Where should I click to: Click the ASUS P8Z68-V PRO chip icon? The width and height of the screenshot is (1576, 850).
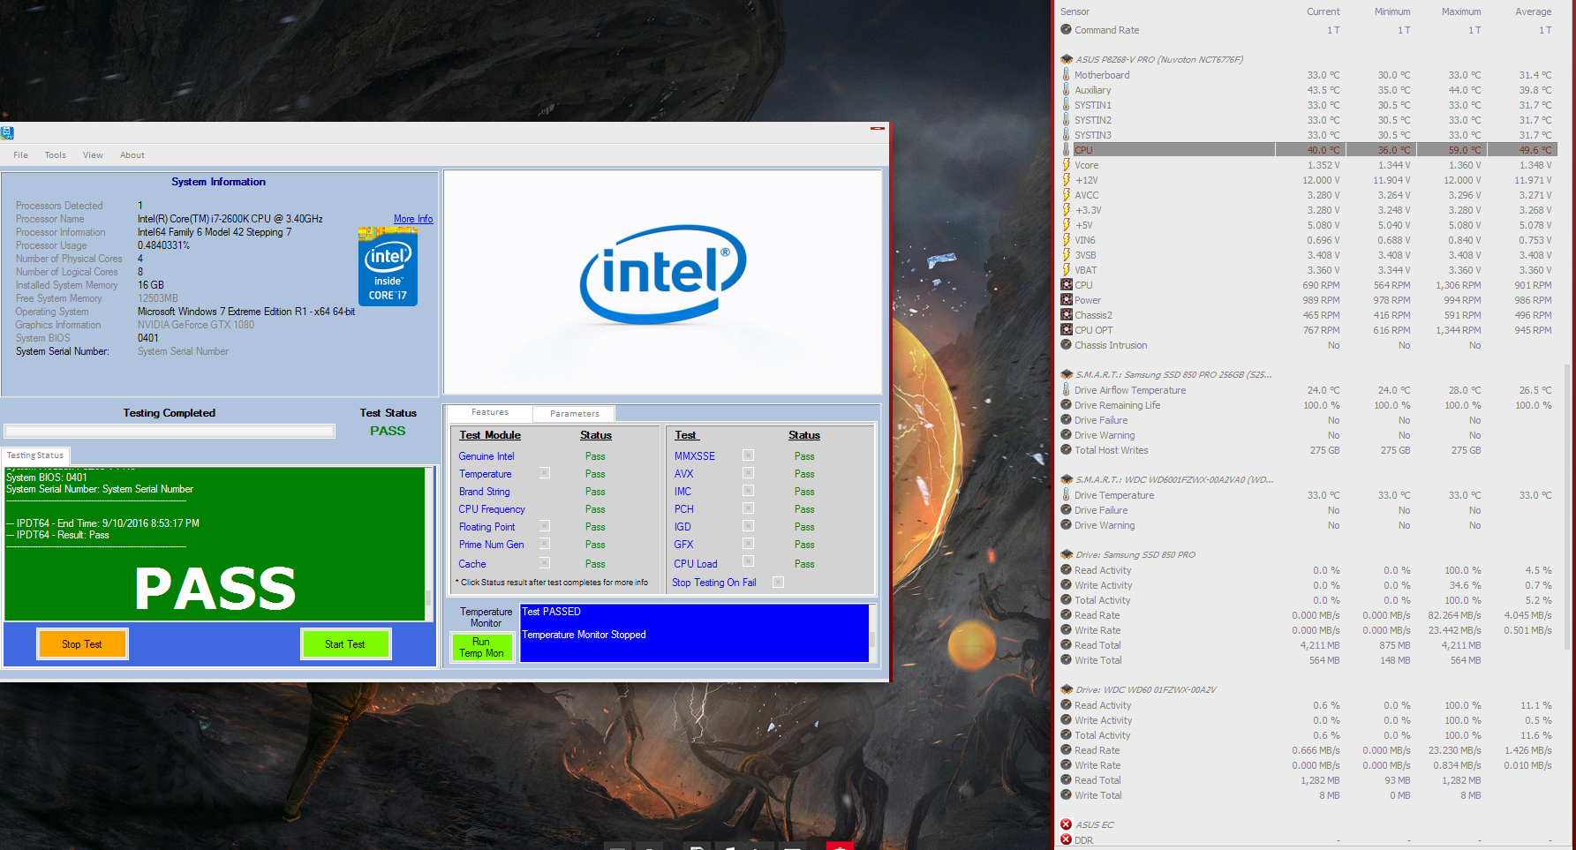click(x=1066, y=60)
